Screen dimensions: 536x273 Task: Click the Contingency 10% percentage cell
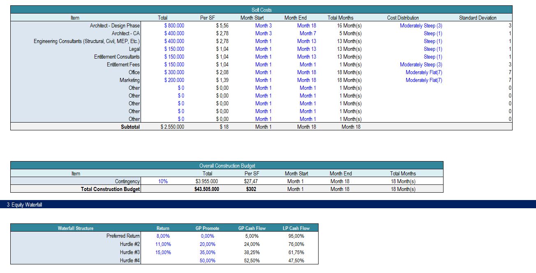[163, 181]
